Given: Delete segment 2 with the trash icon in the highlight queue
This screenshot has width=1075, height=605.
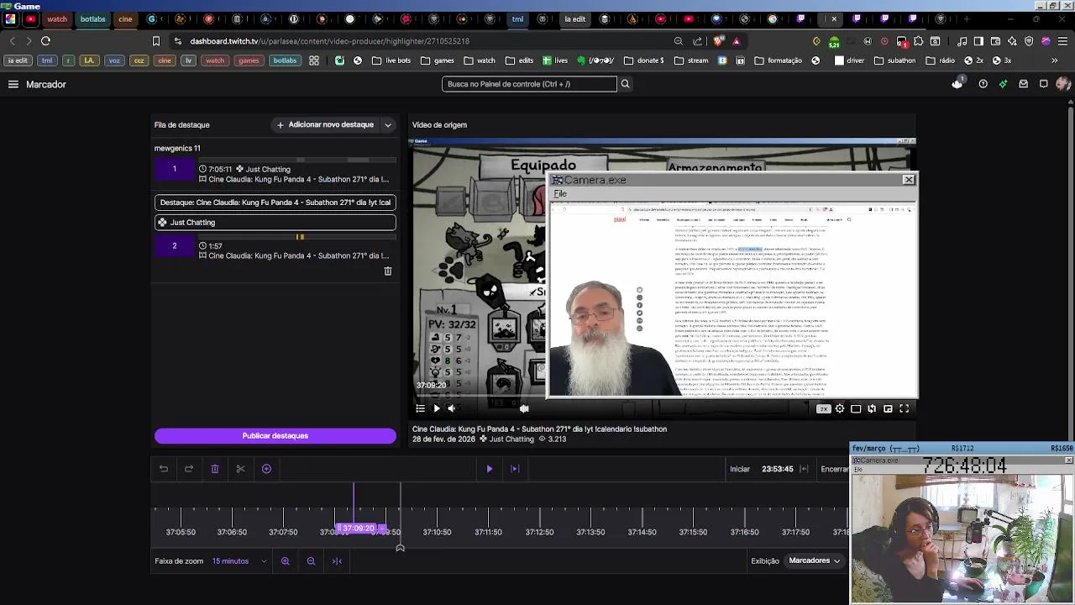Looking at the screenshot, I should [x=388, y=271].
